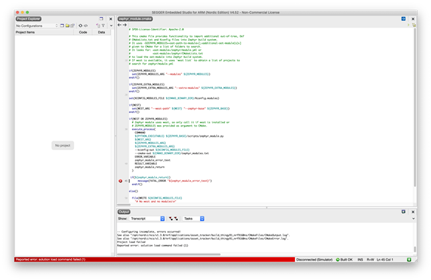Click the Project Items column header
This screenshot has width=431, height=280.
click(x=44, y=32)
